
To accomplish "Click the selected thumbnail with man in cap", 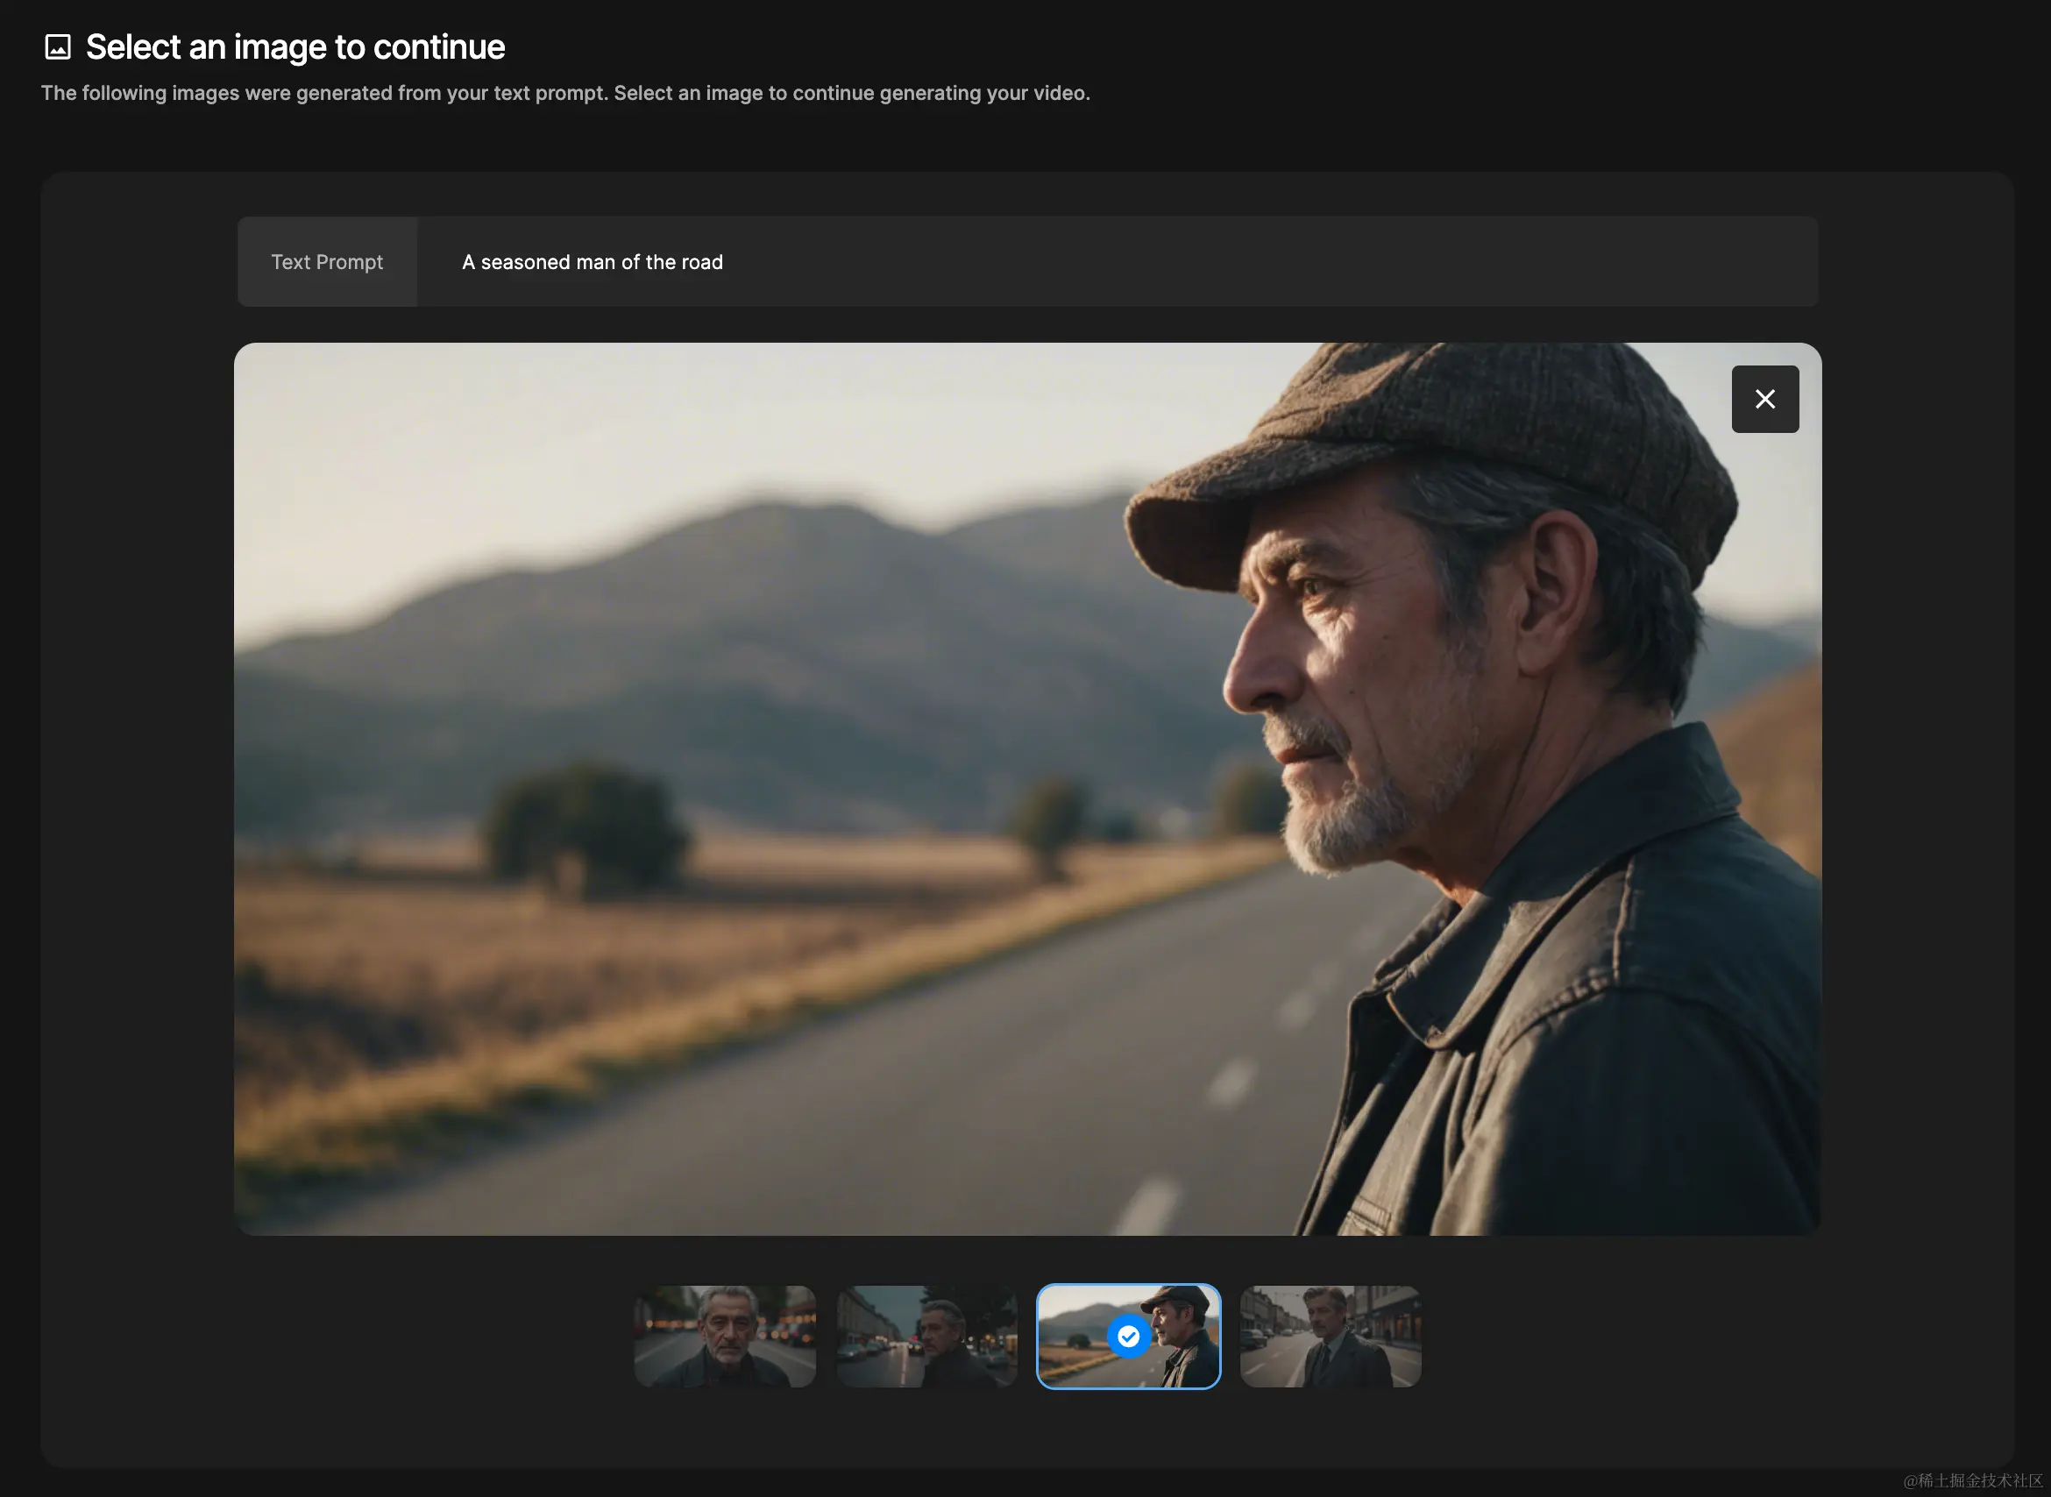I will click(1128, 1336).
